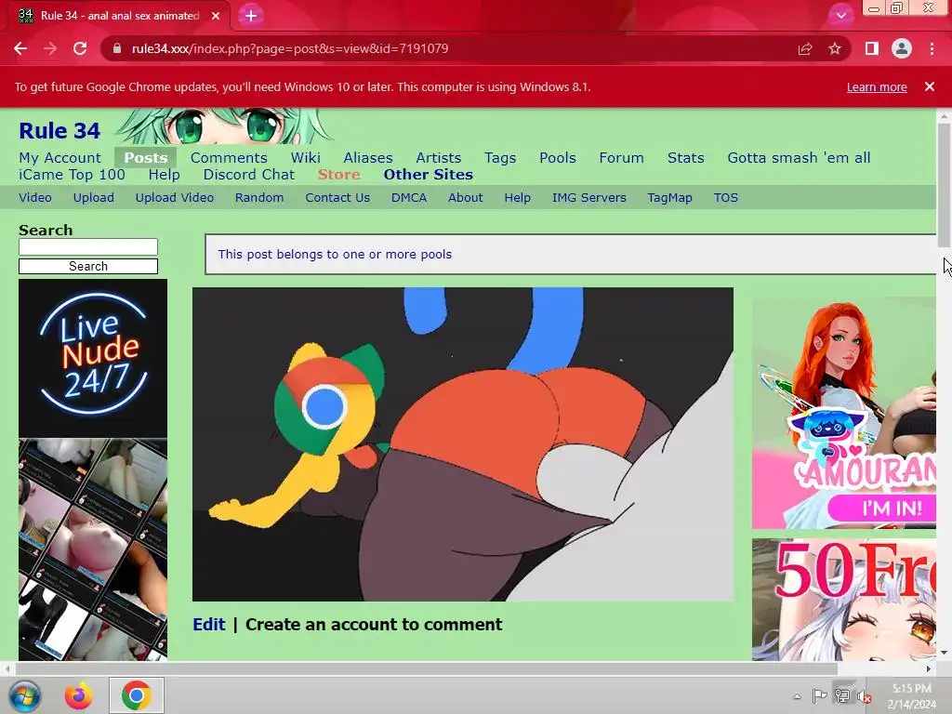This screenshot has width=952, height=714.
Task: Browse the Artists page
Action: (439, 158)
